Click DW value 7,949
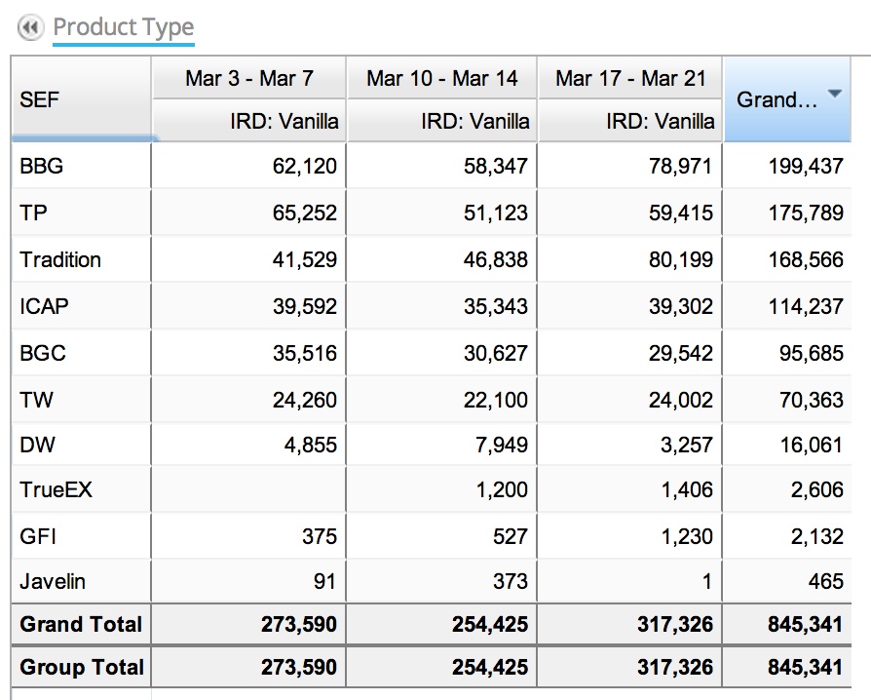871x700 pixels. pyautogui.click(x=502, y=445)
